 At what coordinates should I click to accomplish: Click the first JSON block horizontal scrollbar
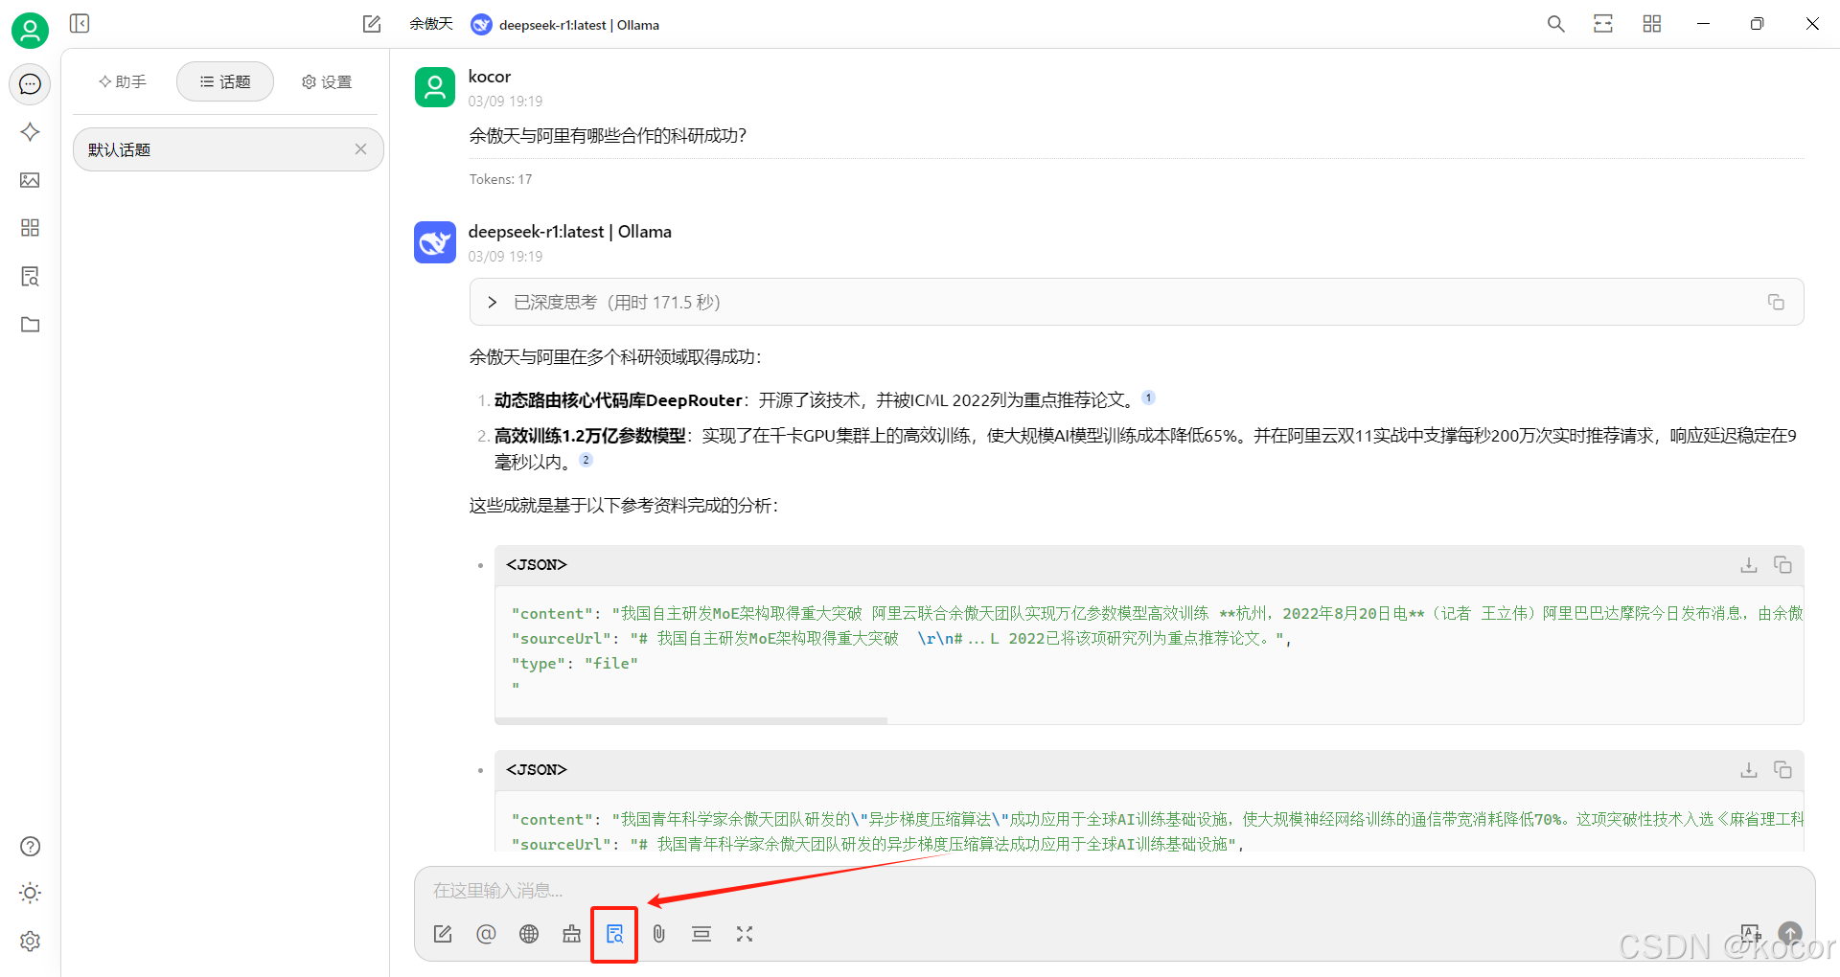coord(691,720)
